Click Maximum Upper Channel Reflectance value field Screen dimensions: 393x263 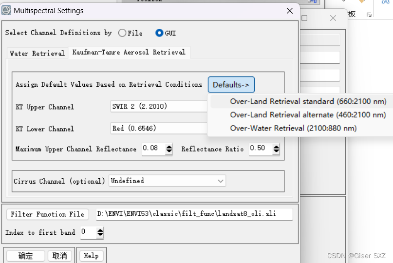pos(153,149)
